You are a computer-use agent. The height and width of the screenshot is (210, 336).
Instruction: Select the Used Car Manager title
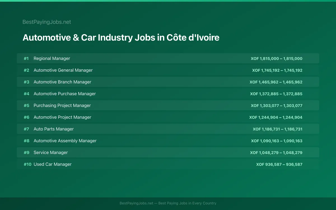(x=53, y=164)
